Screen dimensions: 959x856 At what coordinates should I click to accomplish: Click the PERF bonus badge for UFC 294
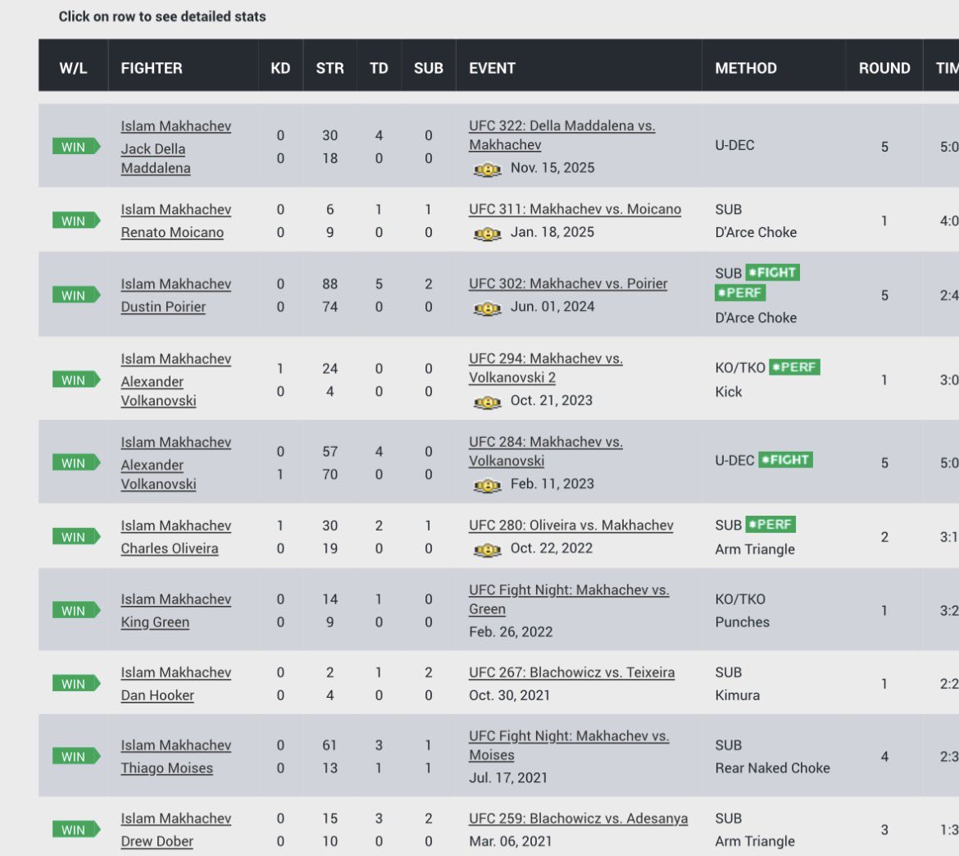click(x=794, y=367)
